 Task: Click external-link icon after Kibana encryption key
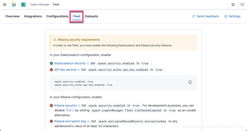(88, 121)
